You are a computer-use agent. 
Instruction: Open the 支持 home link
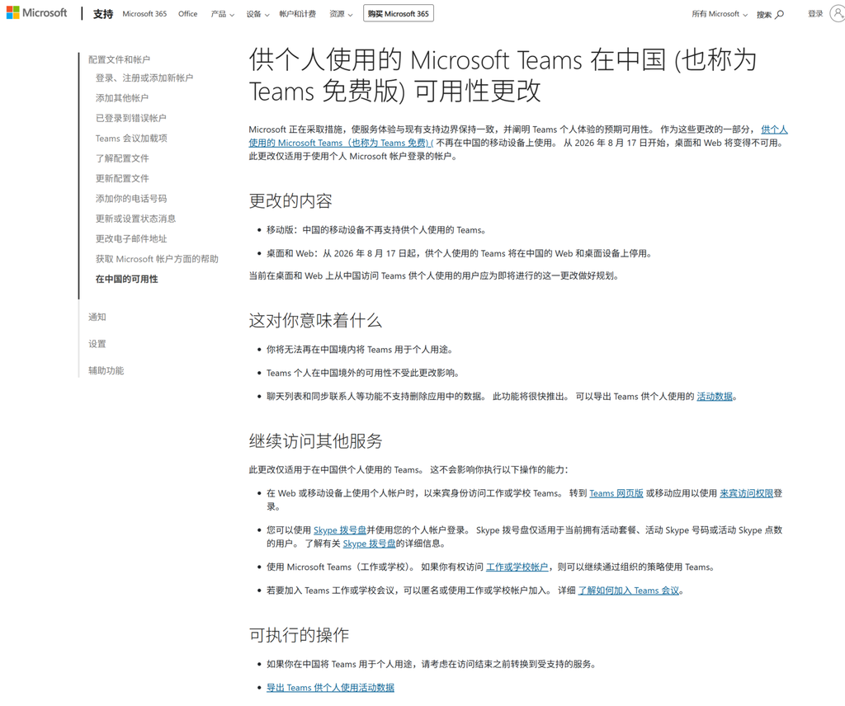click(x=103, y=14)
